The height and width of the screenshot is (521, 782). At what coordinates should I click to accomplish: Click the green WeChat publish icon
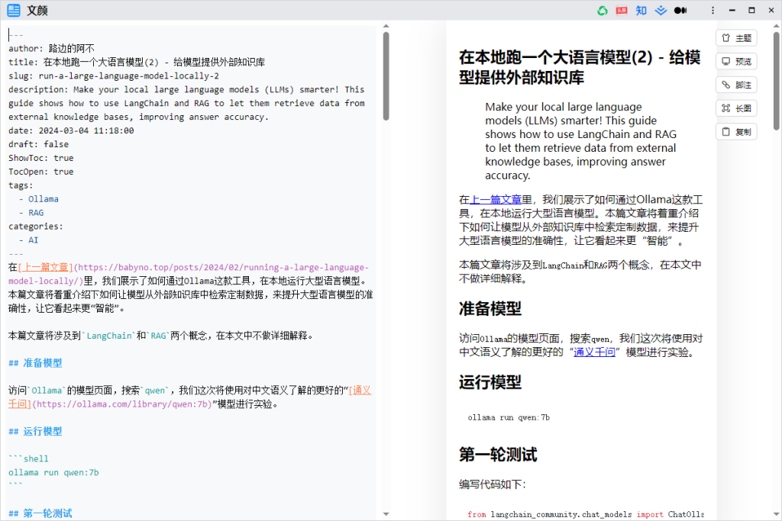(603, 11)
